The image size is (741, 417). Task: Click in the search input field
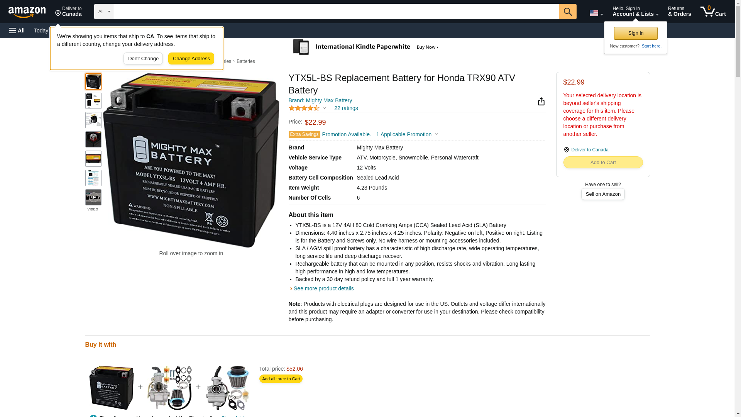(336, 12)
